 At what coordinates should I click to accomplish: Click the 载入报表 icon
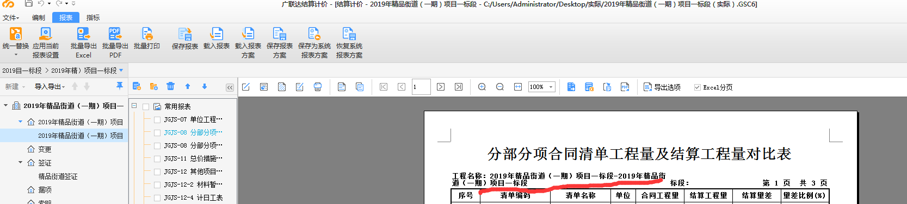pos(217,34)
